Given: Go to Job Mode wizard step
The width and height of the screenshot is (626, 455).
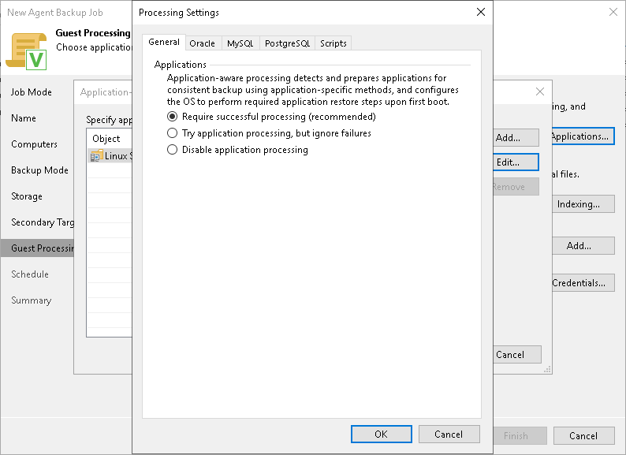Looking at the screenshot, I should click(x=32, y=92).
